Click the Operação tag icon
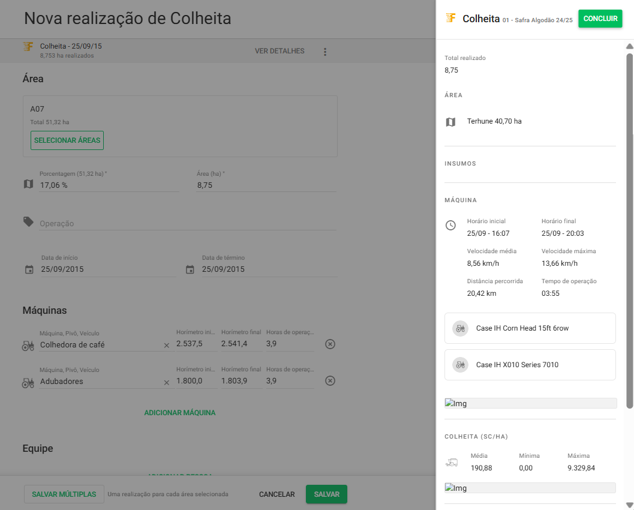This screenshot has height=510, width=634. point(28,222)
